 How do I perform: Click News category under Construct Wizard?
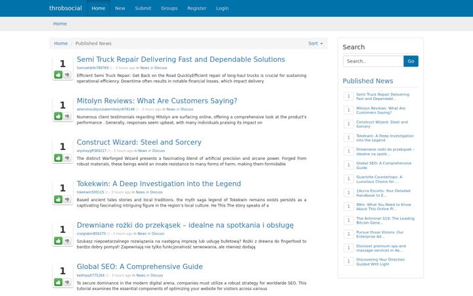(x=143, y=151)
